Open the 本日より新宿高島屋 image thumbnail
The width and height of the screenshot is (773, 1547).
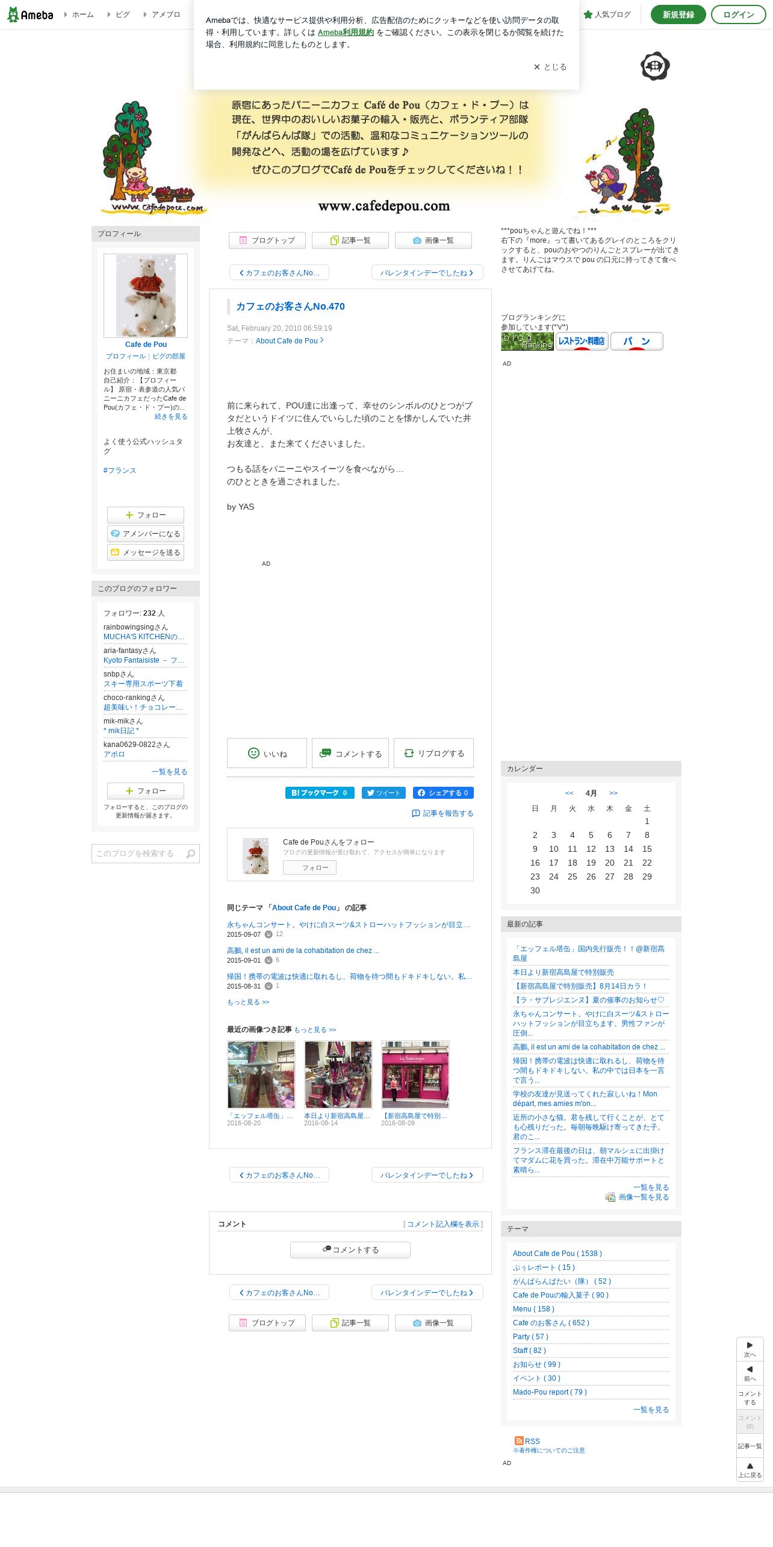(x=338, y=1074)
